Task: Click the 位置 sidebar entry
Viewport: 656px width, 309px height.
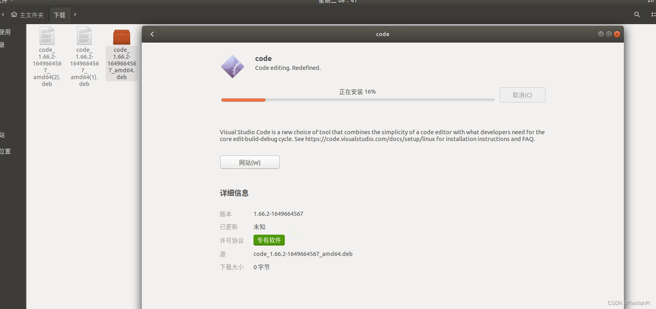Action: coord(5,151)
